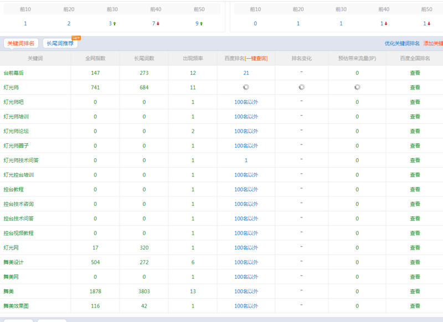Click the 出现频率 column header
The height and width of the screenshot is (322, 443).
pos(193,59)
